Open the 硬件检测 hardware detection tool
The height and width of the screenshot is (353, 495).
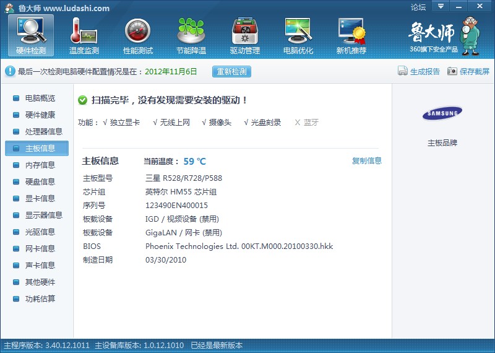(x=31, y=35)
